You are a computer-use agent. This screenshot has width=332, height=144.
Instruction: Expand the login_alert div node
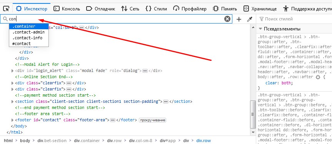[x=12, y=71]
